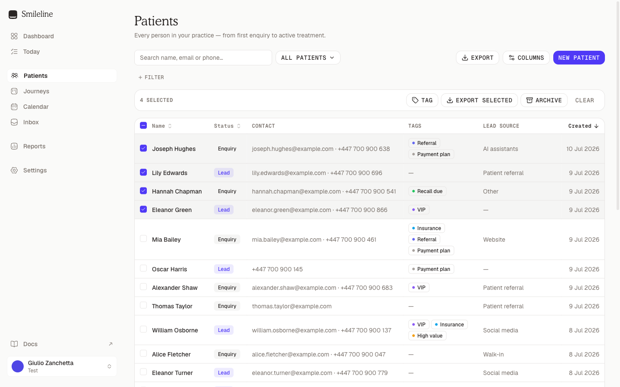The height and width of the screenshot is (387, 620).
Task: Tick the checkbox for Mia Bailey
Action: 143,239
